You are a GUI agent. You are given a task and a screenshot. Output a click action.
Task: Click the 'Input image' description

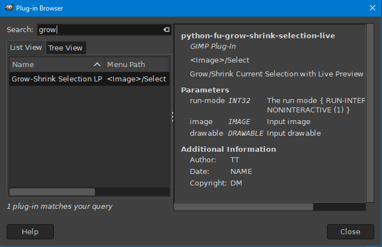[289, 121]
